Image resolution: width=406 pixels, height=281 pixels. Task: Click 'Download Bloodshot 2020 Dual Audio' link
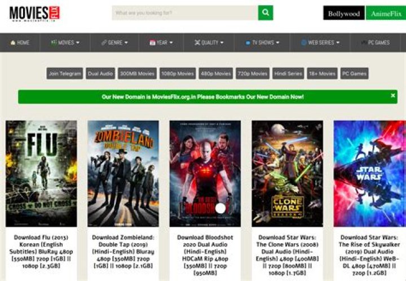point(205,255)
